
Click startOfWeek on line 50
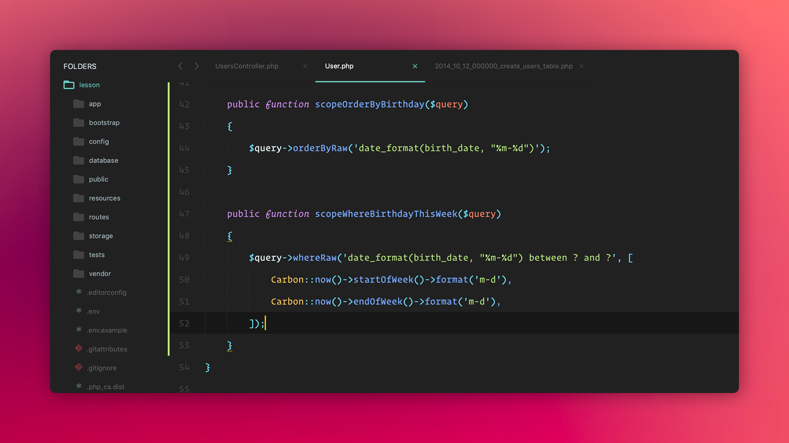click(383, 280)
